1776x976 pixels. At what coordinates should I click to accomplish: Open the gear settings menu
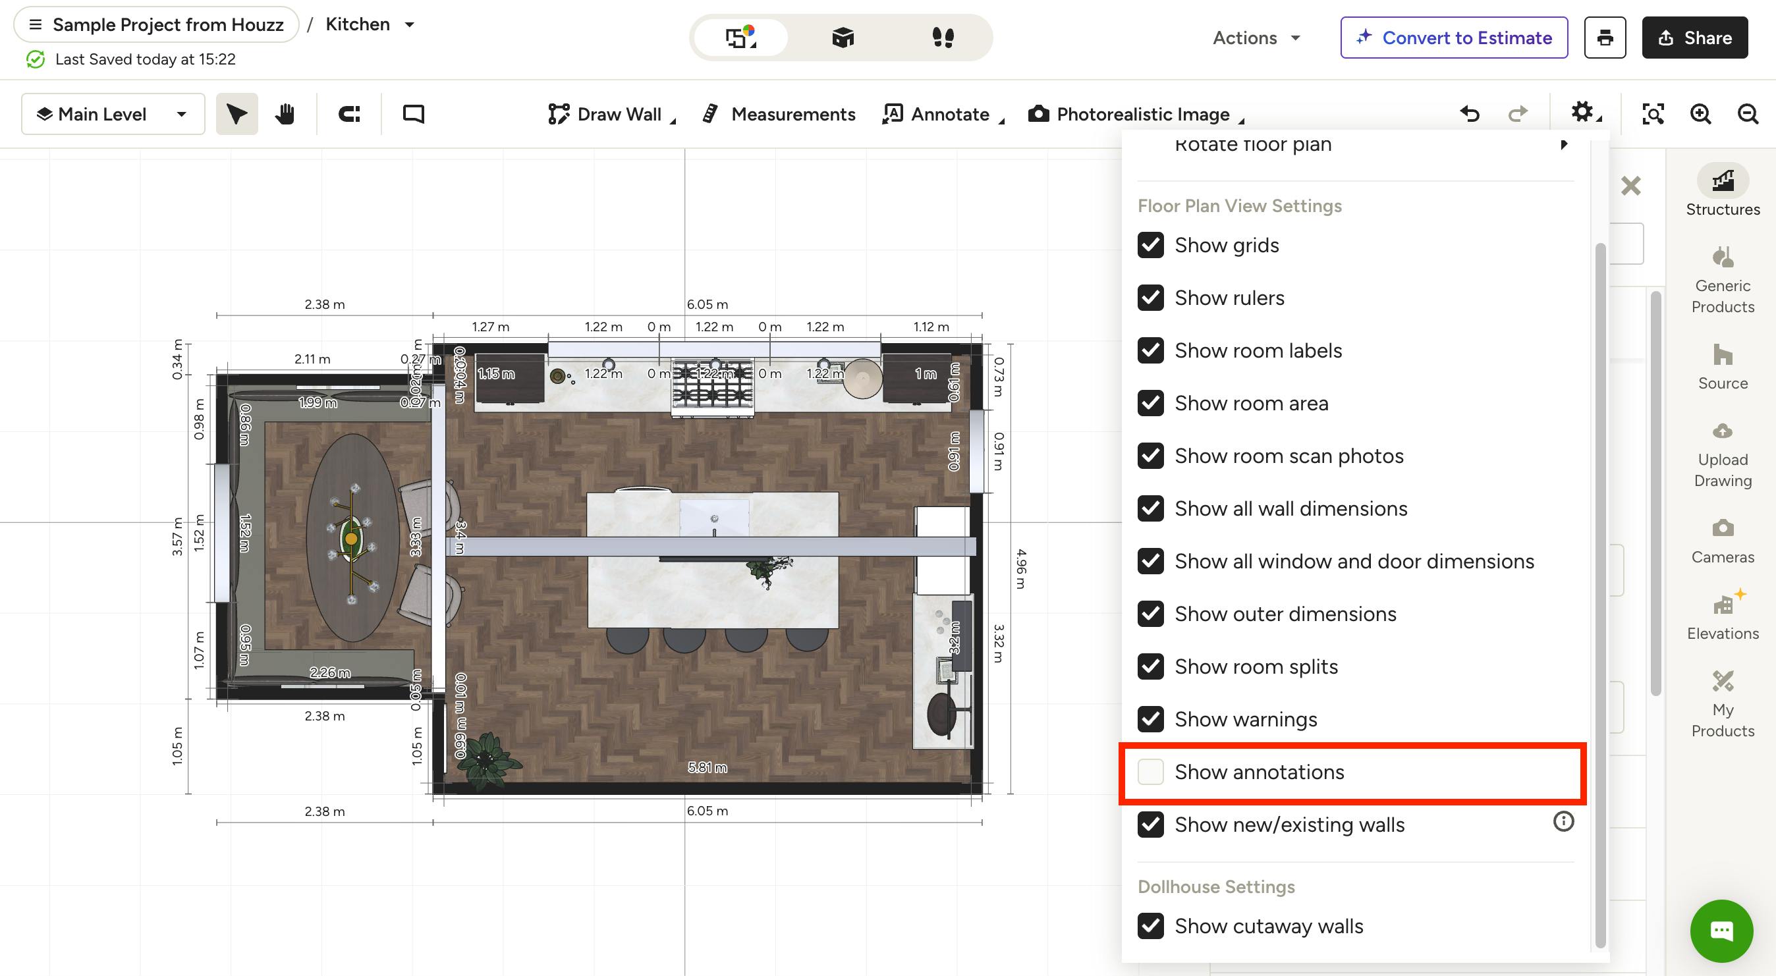pos(1584,113)
